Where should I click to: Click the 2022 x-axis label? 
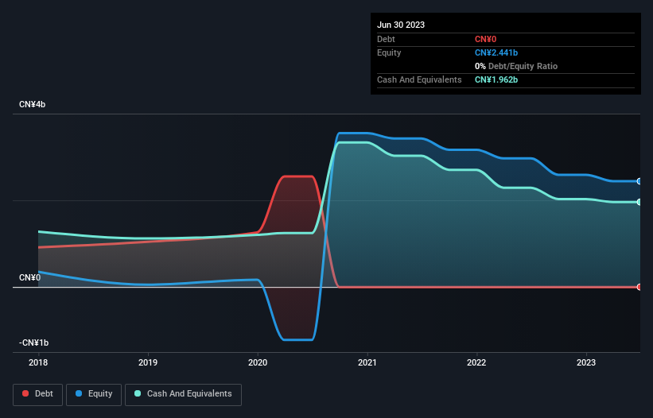click(x=476, y=362)
